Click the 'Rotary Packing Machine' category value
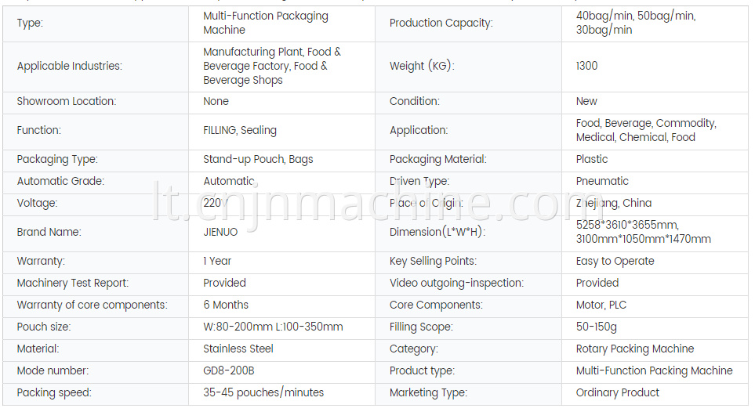The height and width of the screenshot is (412, 755). coord(634,349)
